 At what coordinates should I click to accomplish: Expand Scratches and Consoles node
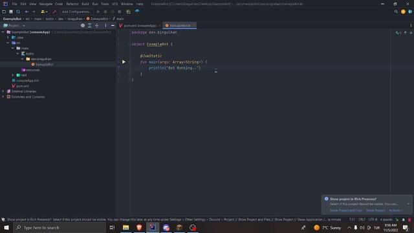3,96
